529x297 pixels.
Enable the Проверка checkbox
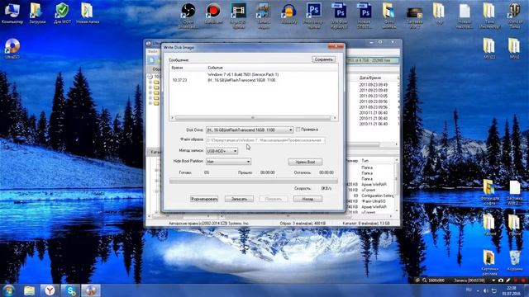coord(298,130)
